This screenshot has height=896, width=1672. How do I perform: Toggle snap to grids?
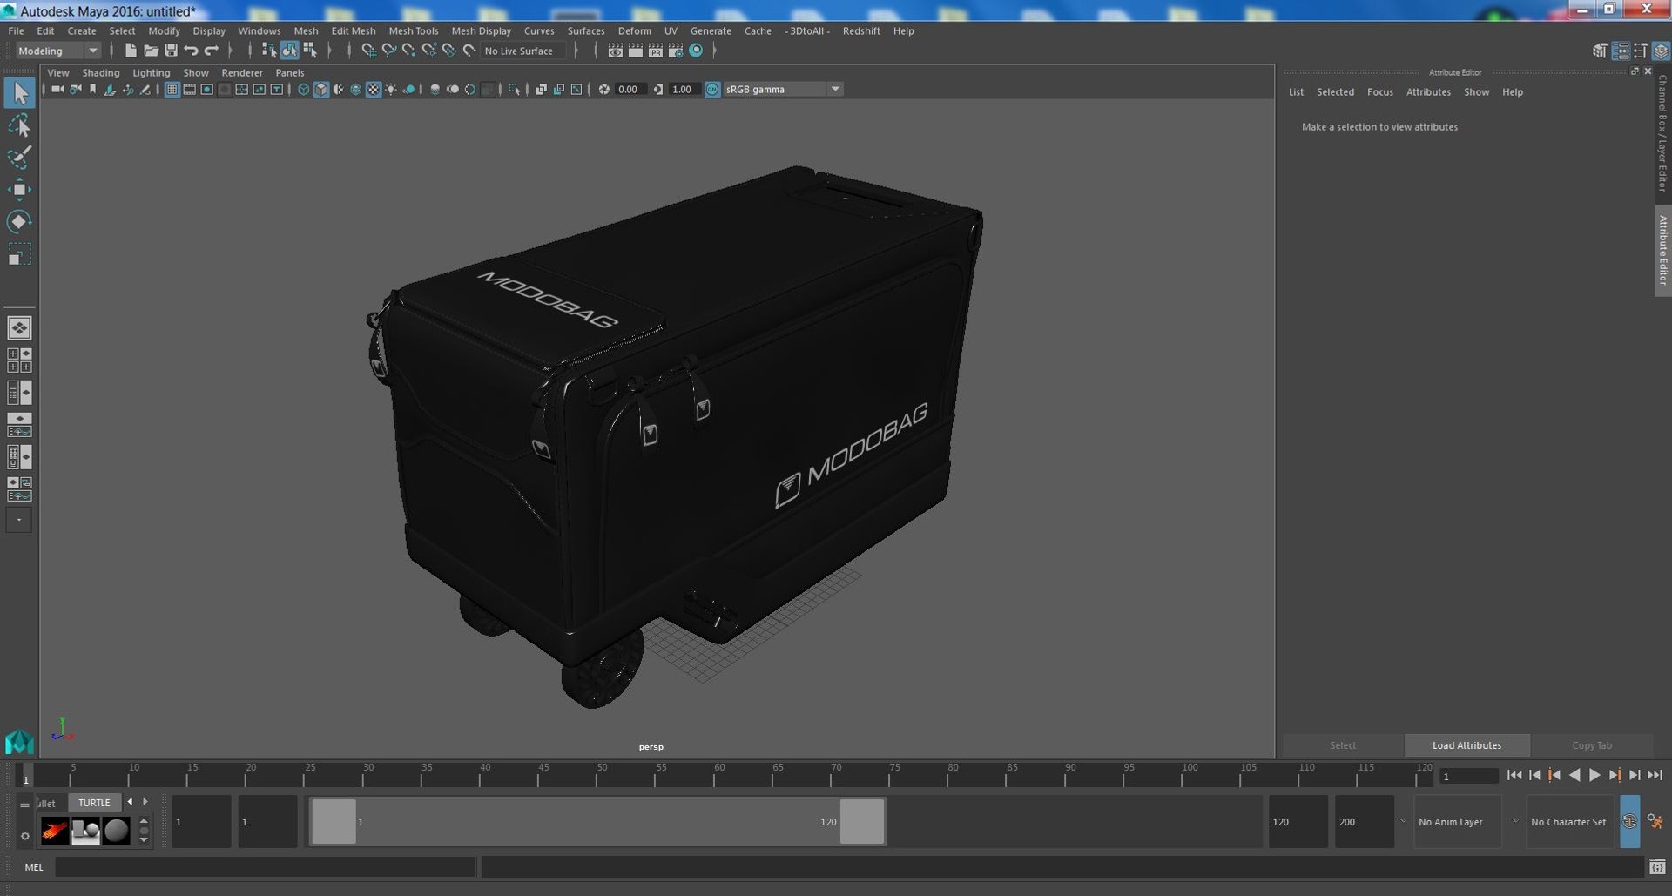[x=369, y=51]
